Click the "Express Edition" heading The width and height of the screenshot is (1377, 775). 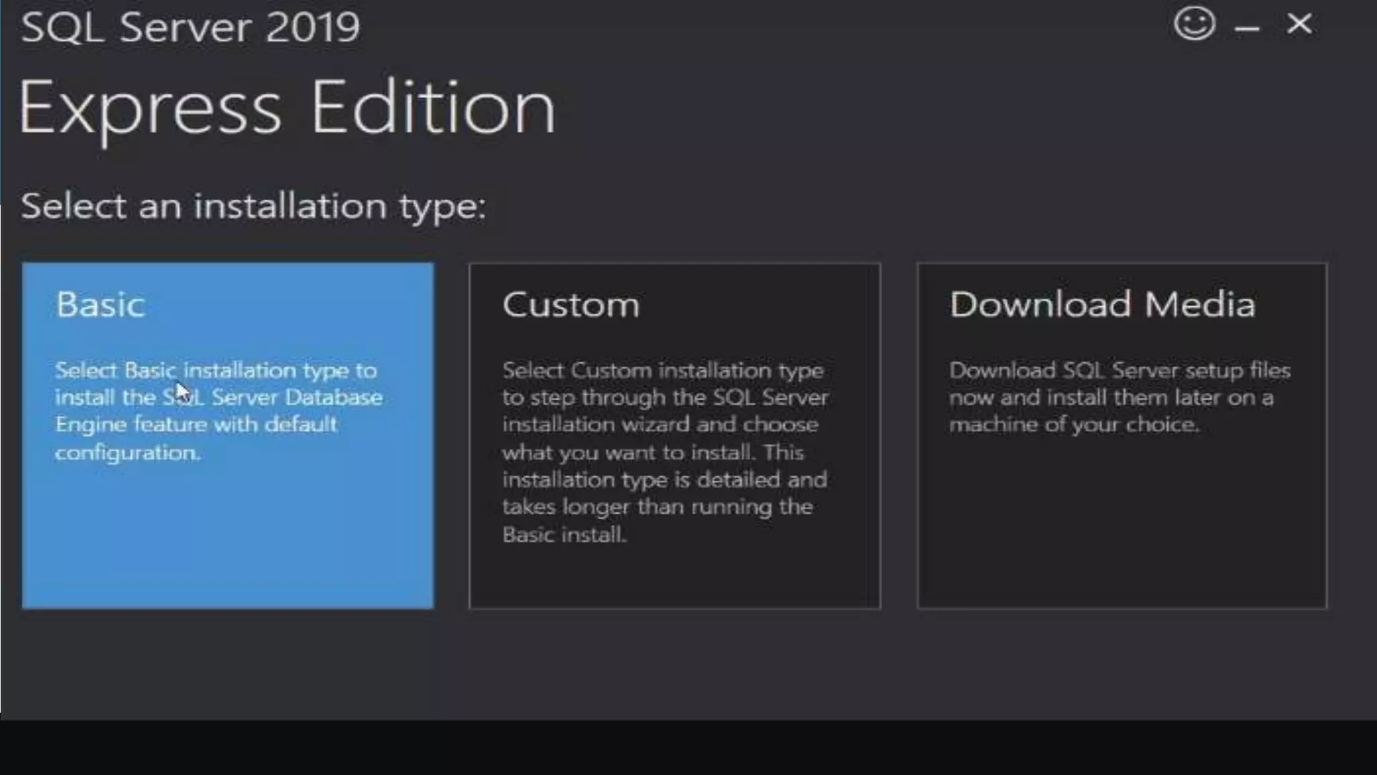[x=287, y=108]
